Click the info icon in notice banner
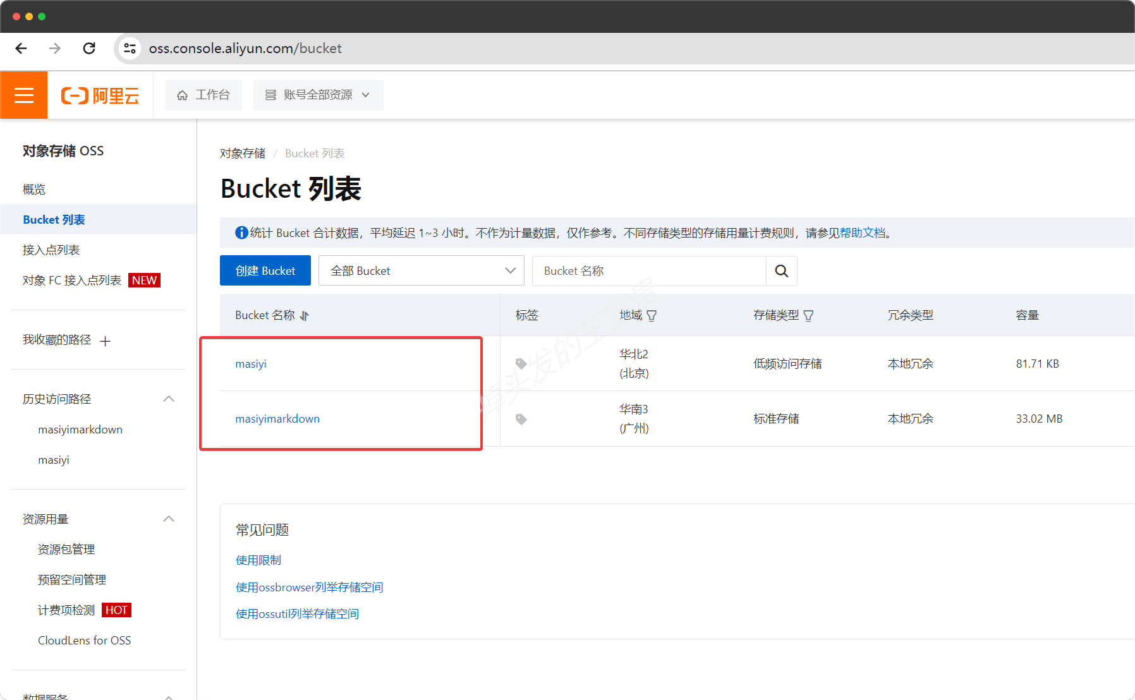Image resolution: width=1135 pixels, height=700 pixels. point(241,233)
